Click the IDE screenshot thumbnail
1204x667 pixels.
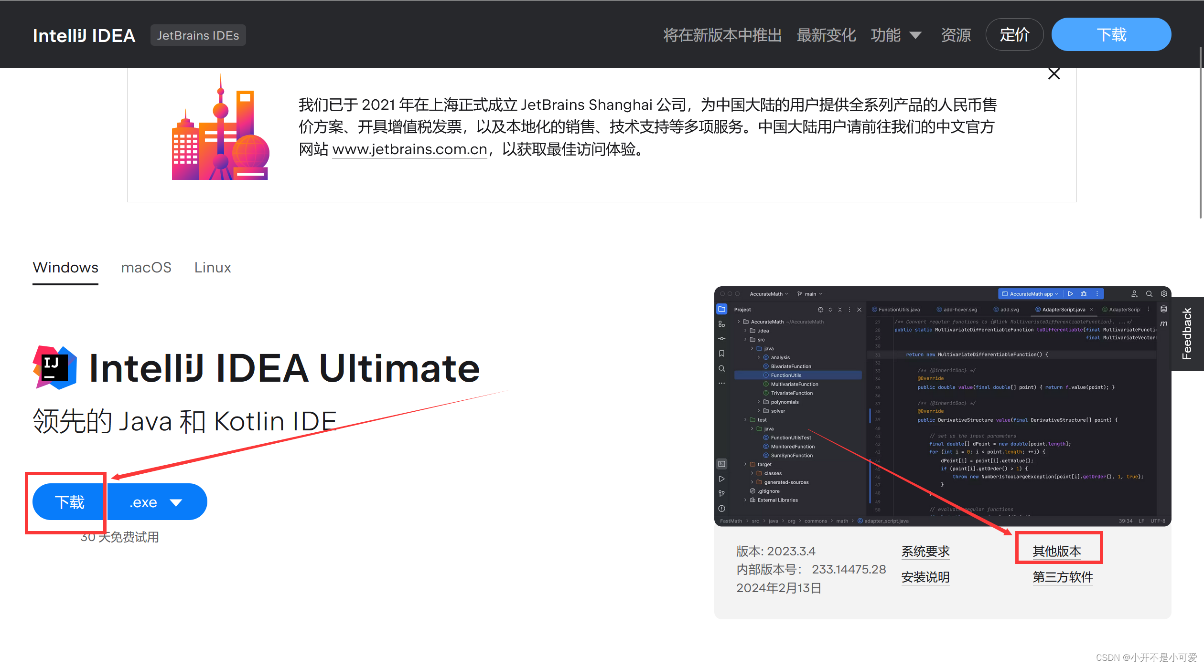(942, 406)
